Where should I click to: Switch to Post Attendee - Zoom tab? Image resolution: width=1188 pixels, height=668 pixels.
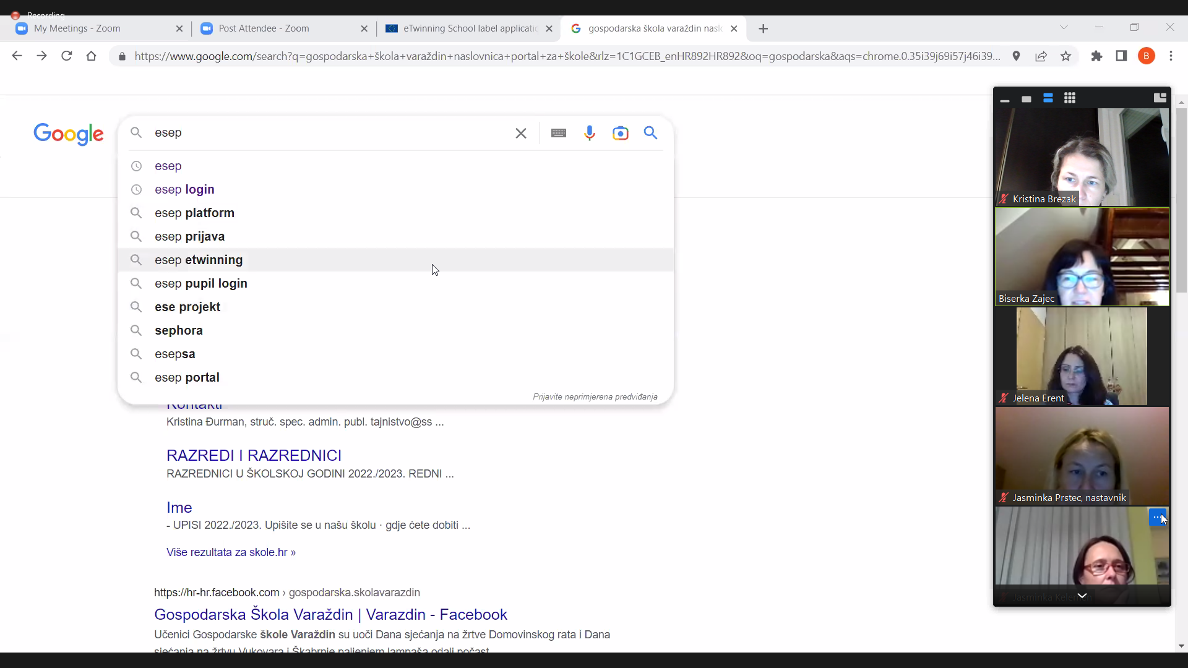(x=284, y=28)
